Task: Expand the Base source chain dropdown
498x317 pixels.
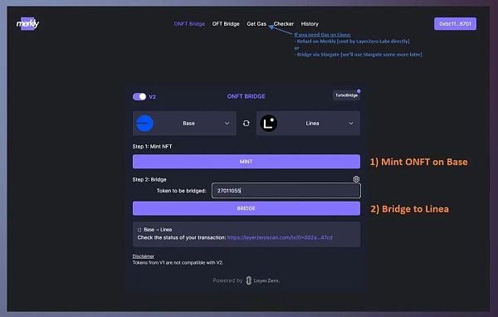Action: click(184, 124)
